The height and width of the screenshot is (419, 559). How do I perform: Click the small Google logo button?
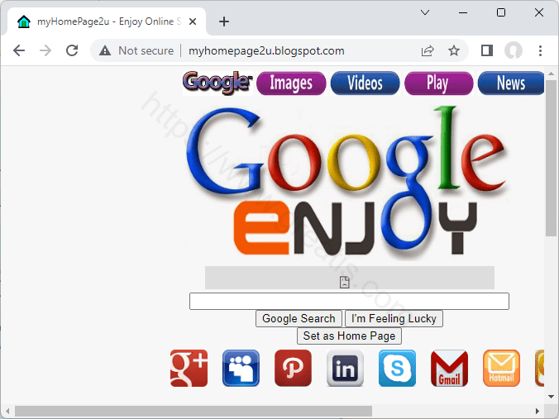217,83
